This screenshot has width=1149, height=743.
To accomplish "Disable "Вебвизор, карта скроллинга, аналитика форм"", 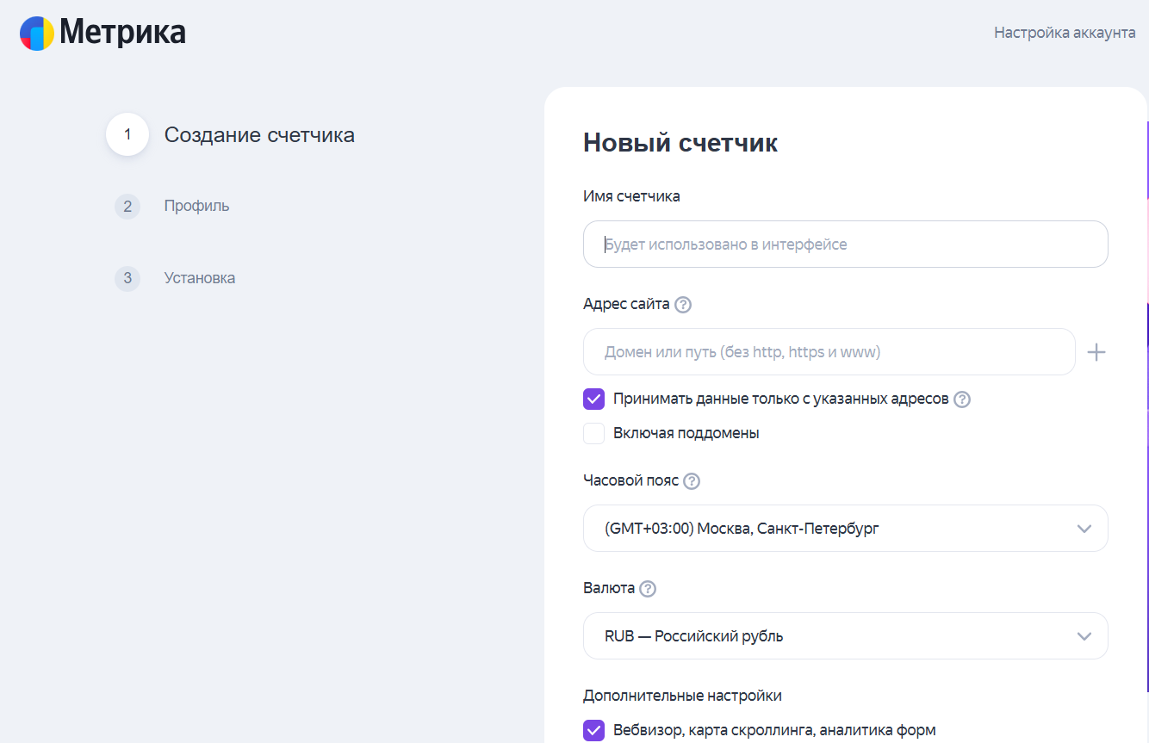I will point(593,730).
